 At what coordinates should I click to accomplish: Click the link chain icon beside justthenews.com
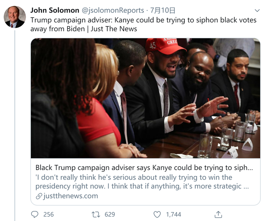[x=39, y=196]
